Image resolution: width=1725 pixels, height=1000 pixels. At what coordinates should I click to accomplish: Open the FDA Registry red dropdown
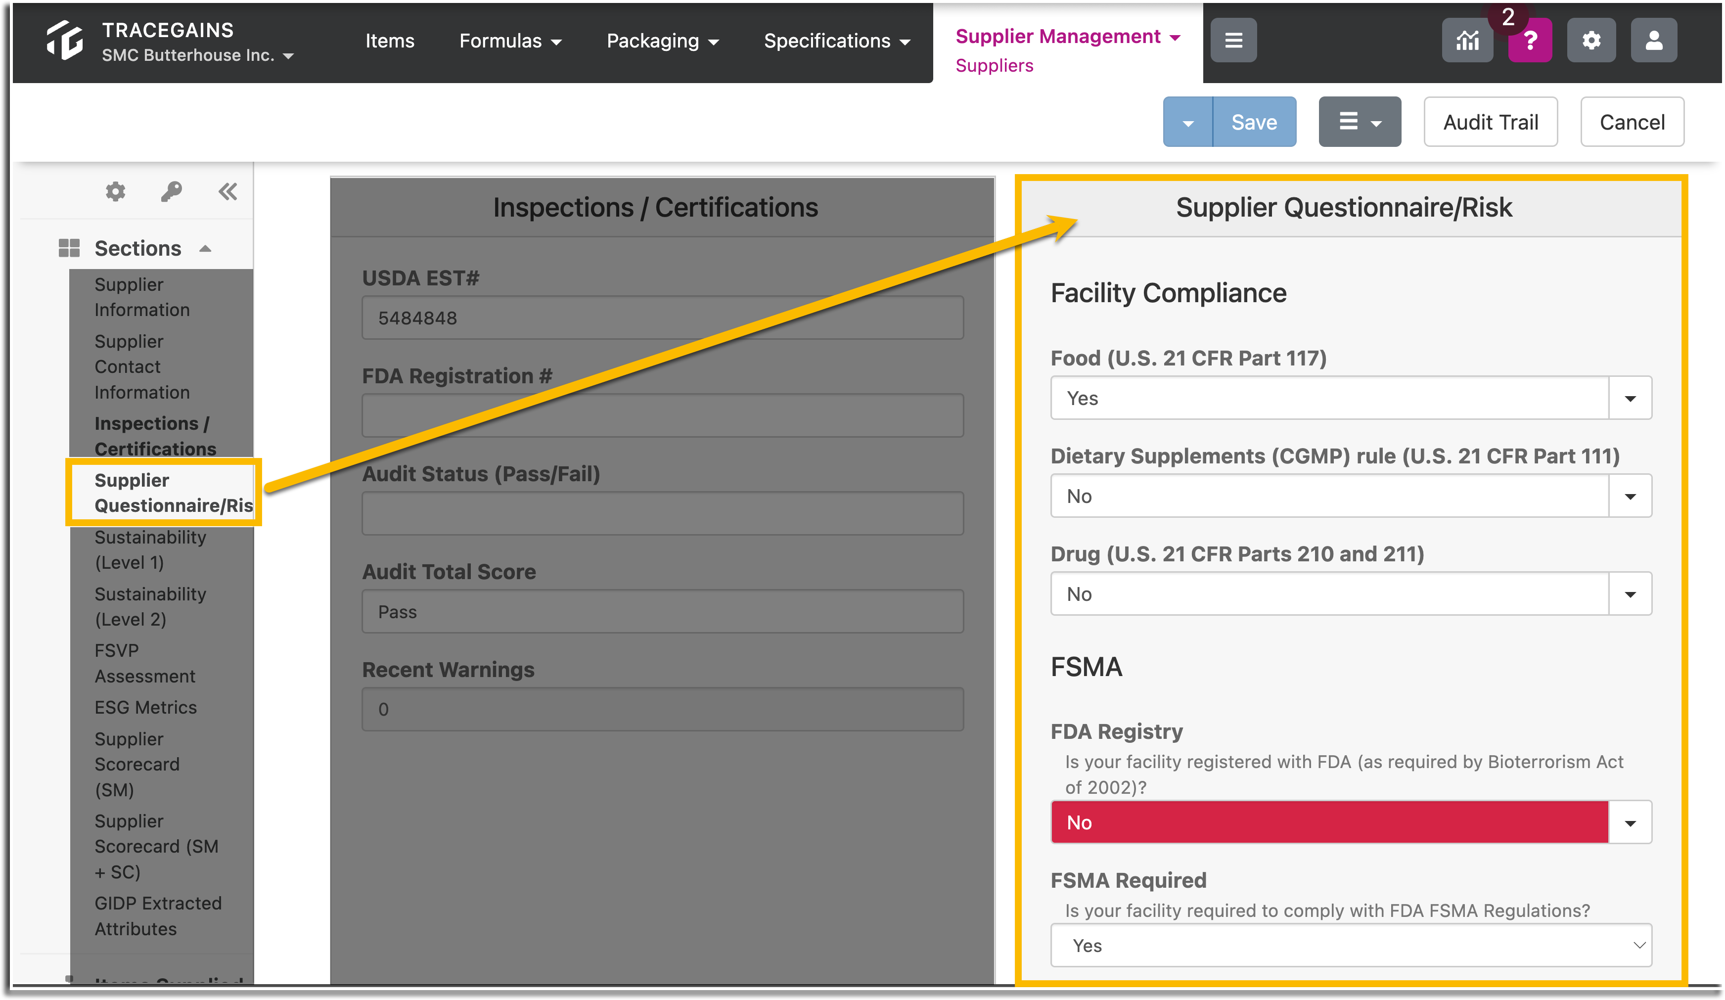click(1351, 822)
